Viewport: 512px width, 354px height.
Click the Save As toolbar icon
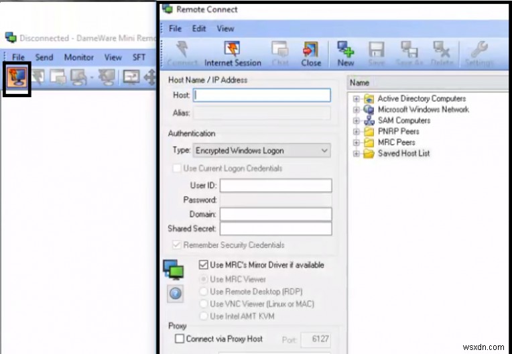(409, 50)
